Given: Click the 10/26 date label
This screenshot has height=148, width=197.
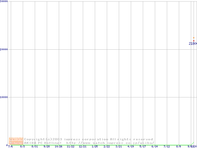Looking at the screenshot, I should (x=58, y=147).
